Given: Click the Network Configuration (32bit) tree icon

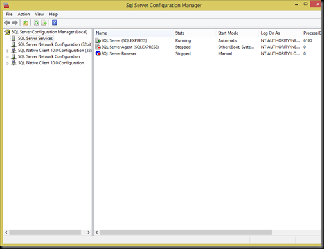Looking at the screenshot, I should pos(14,44).
